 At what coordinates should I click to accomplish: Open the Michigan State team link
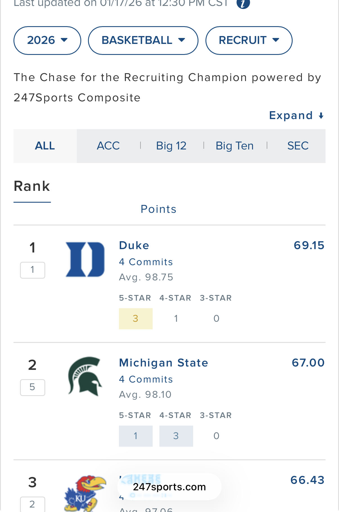pos(163,363)
